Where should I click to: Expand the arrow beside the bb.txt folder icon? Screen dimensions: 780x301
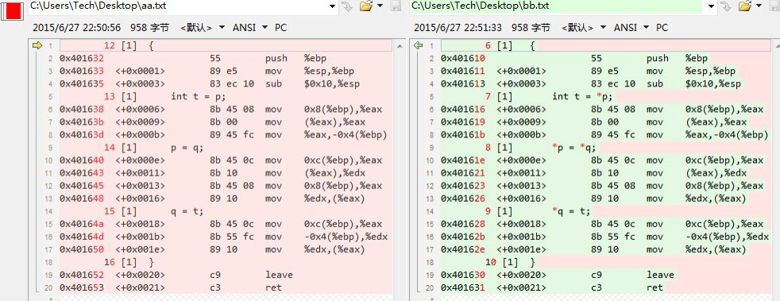click(x=759, y=6)
